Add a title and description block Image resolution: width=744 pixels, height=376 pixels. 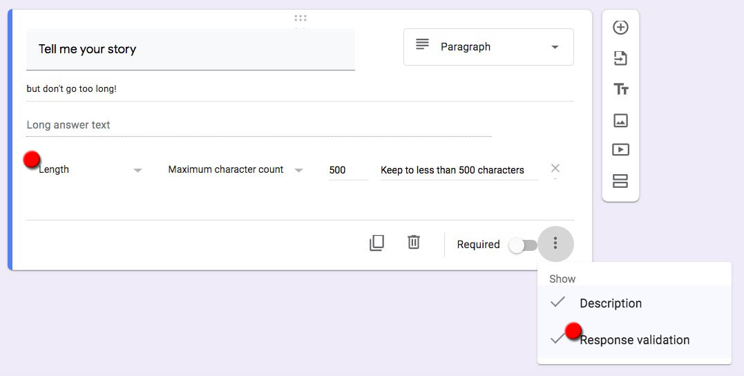[x=620, y=89]
